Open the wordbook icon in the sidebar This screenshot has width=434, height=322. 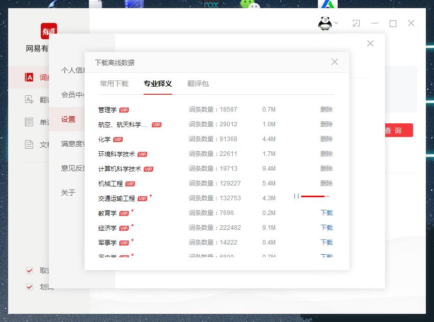pos(29,122)
